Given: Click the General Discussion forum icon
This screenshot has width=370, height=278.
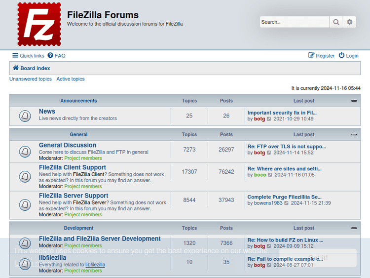Looking at the screenshot, I should pos(25,151).
